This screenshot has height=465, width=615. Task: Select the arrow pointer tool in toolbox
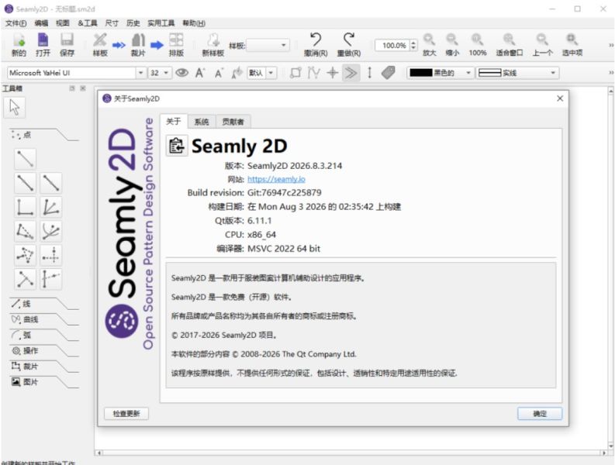15,108
